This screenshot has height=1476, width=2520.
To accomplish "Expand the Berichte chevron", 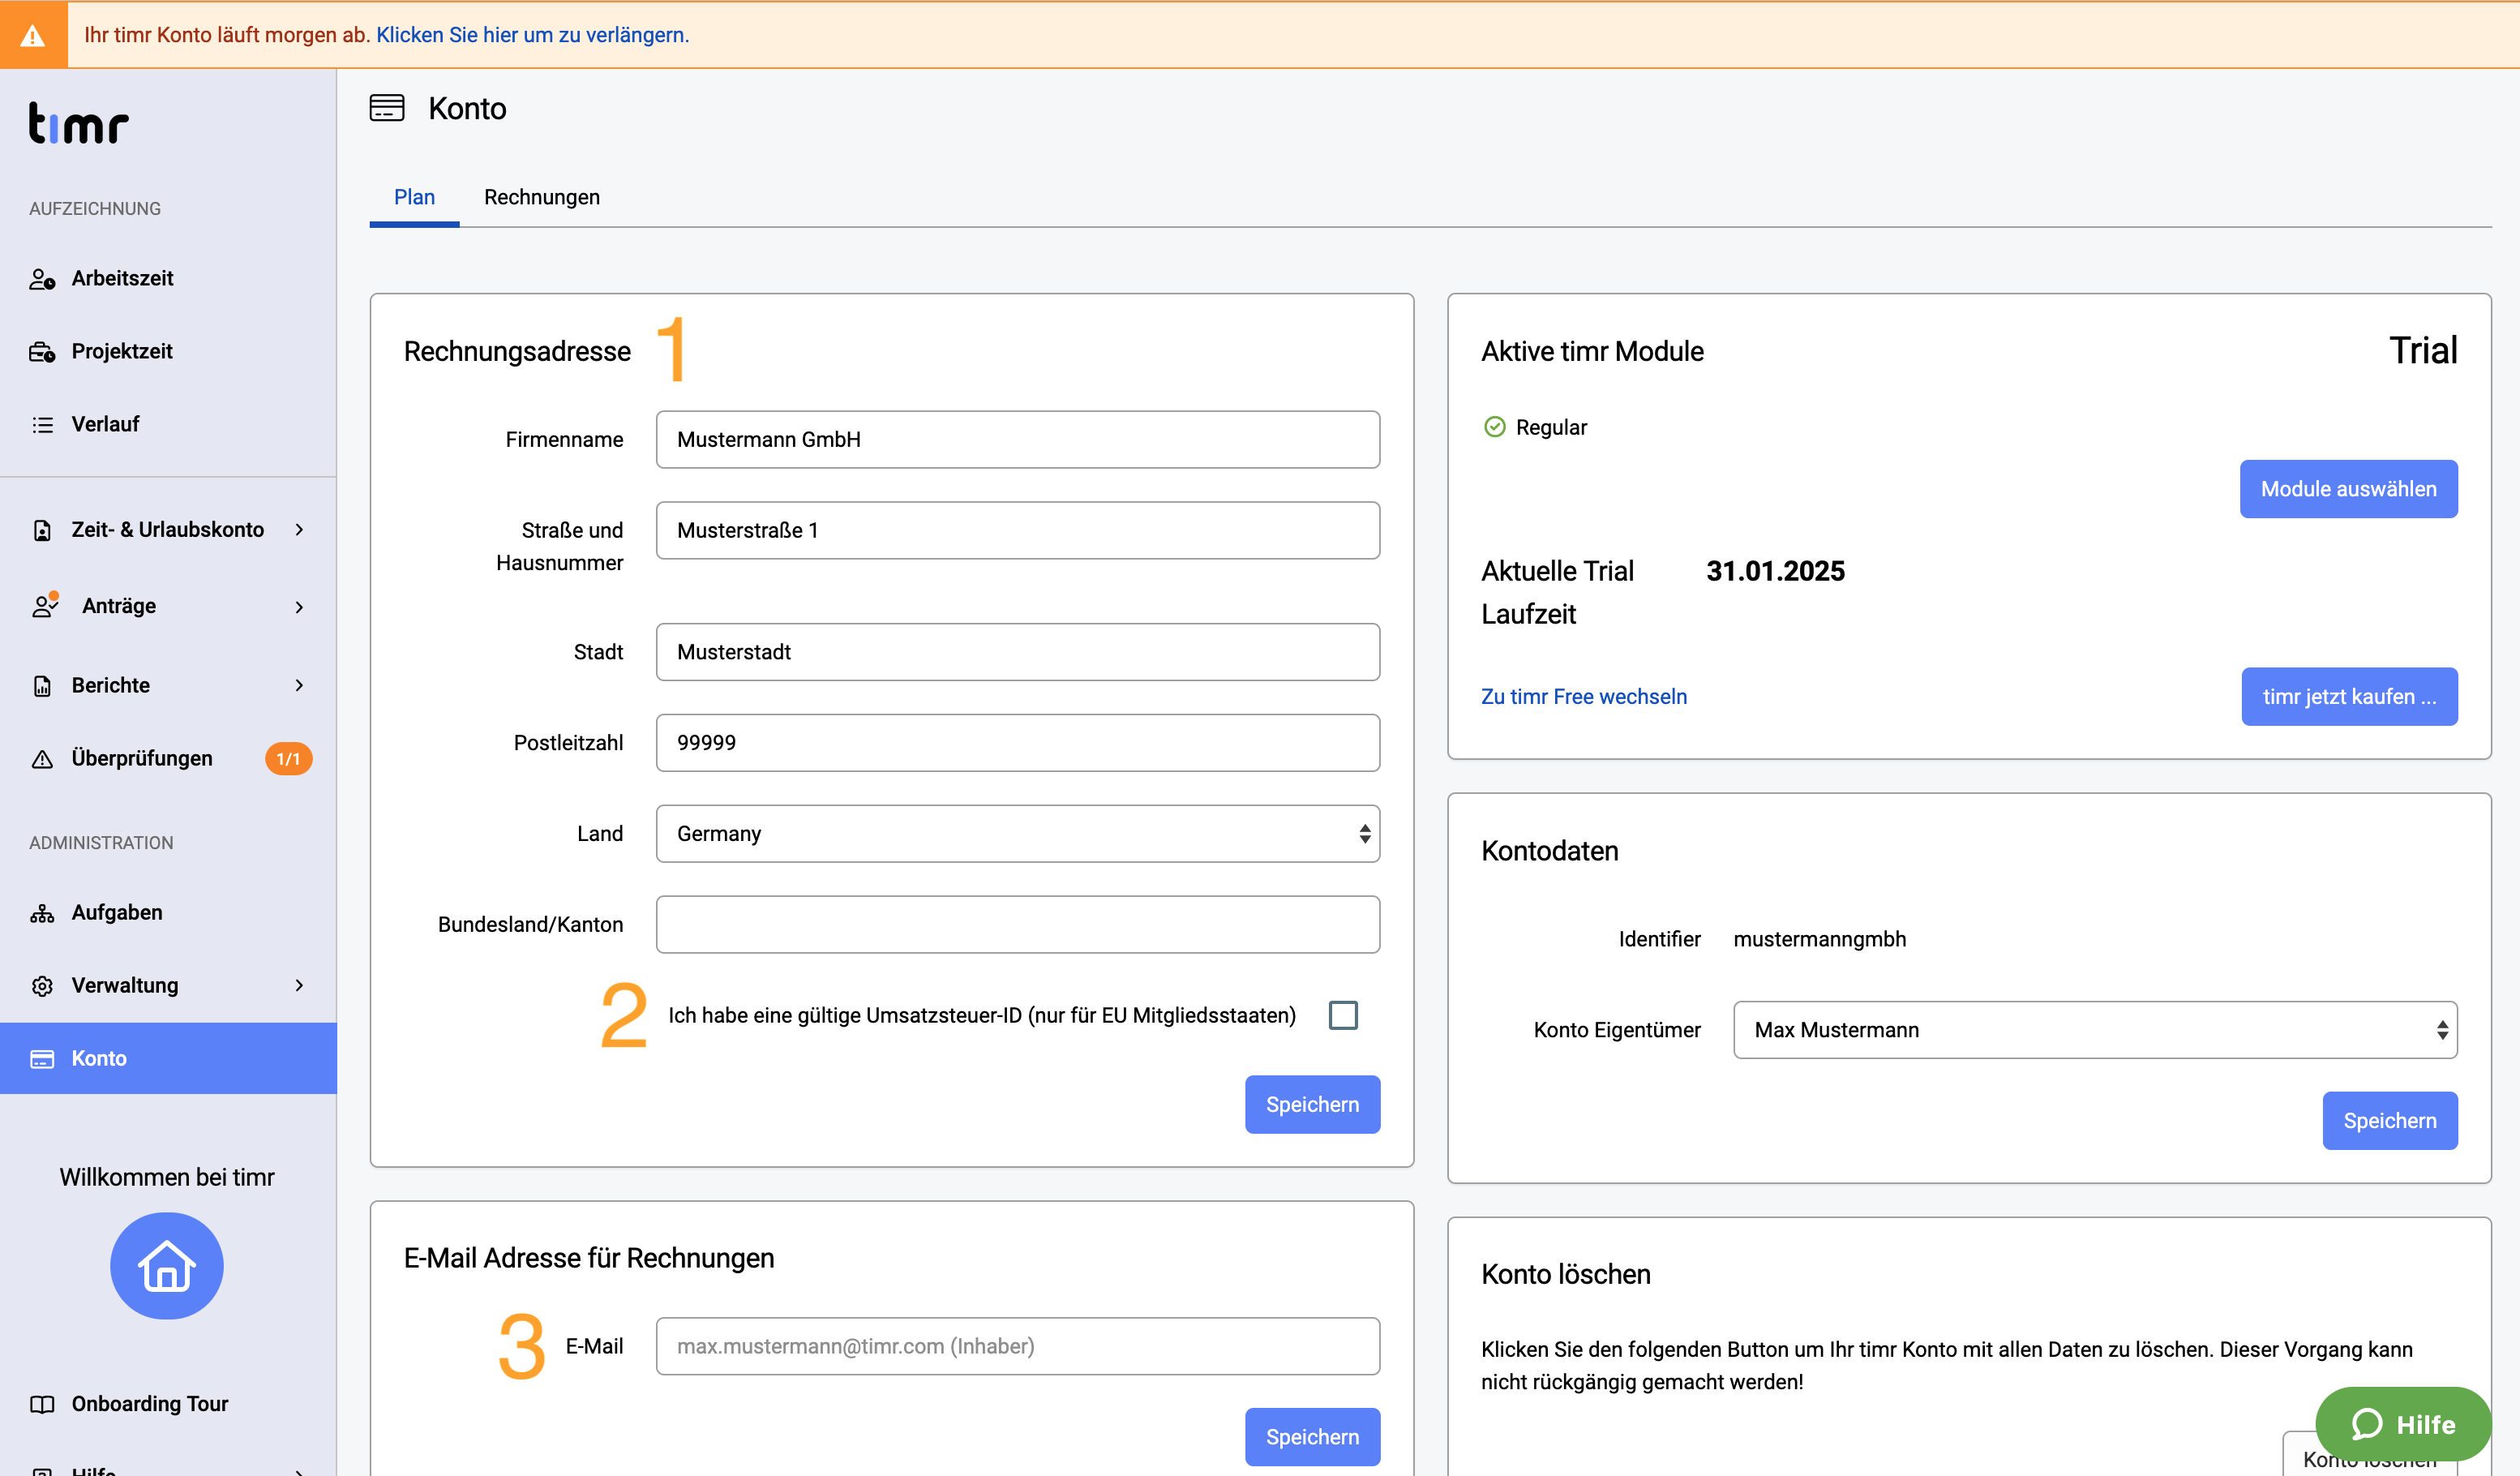I will tap(299, 686).
